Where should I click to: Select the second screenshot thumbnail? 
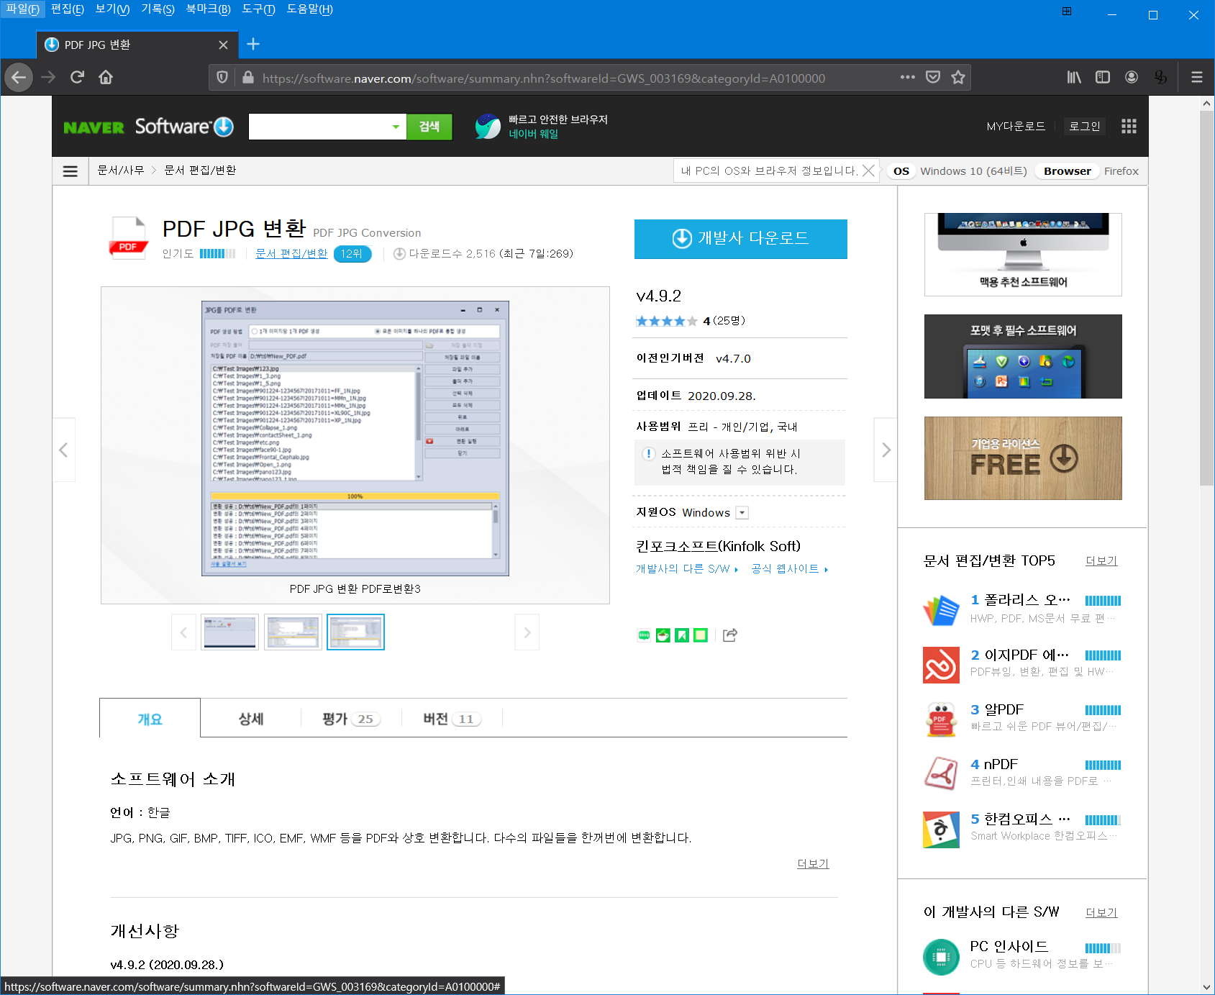point(293,632)
